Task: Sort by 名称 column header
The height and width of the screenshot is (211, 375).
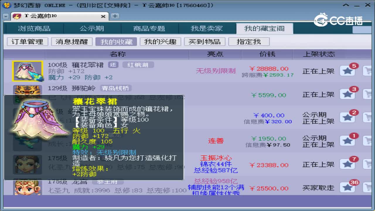Action: tap(117, 54)
